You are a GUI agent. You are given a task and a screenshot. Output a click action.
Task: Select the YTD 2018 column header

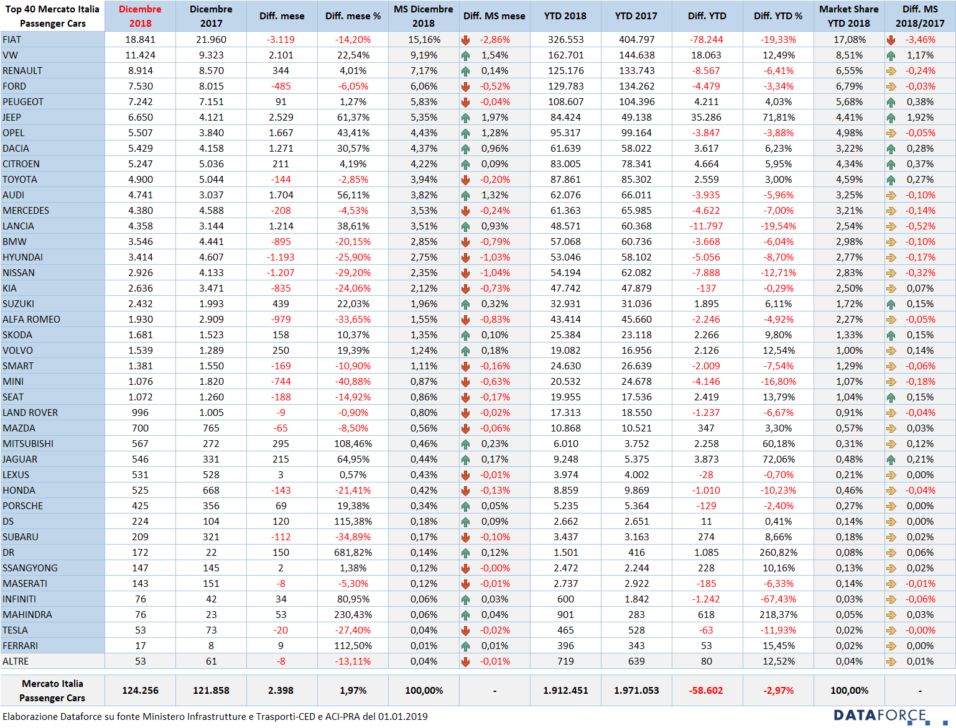click(565, 16)
